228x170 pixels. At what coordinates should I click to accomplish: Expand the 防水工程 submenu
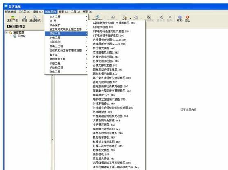pyautogui.click(x=66, y=72)
